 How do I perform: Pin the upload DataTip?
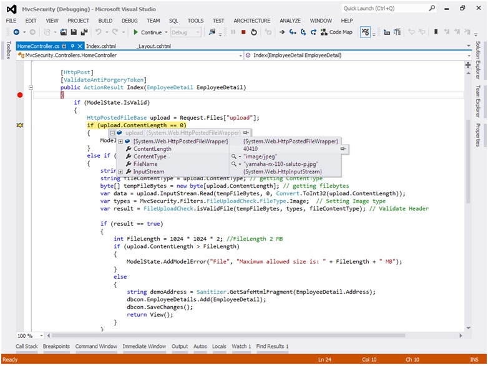246,133
